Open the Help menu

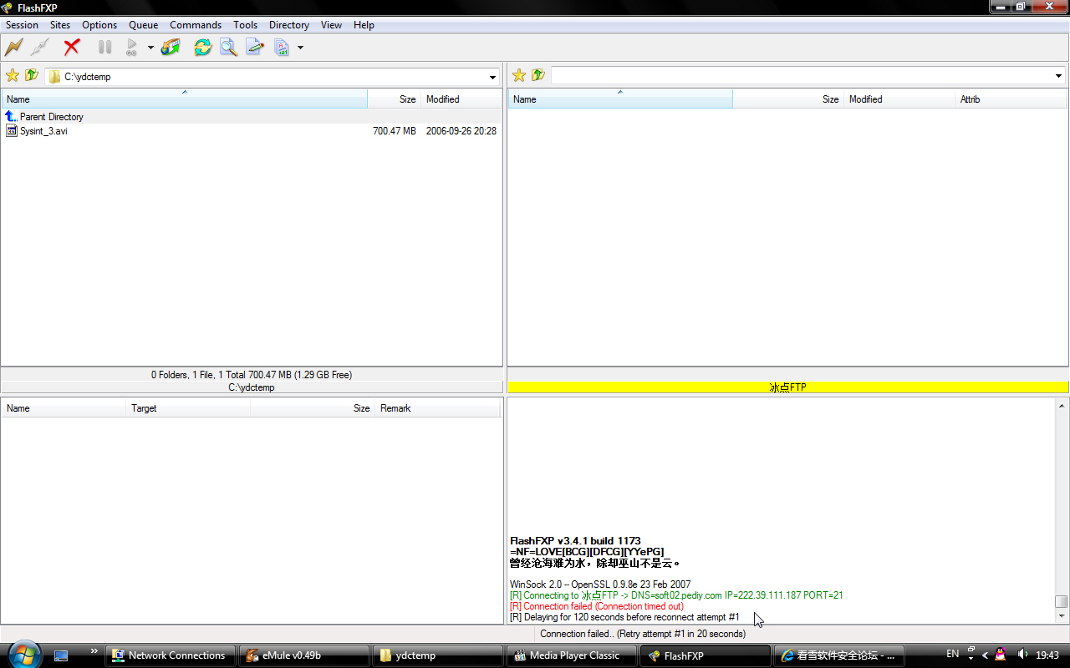point(364,25)
